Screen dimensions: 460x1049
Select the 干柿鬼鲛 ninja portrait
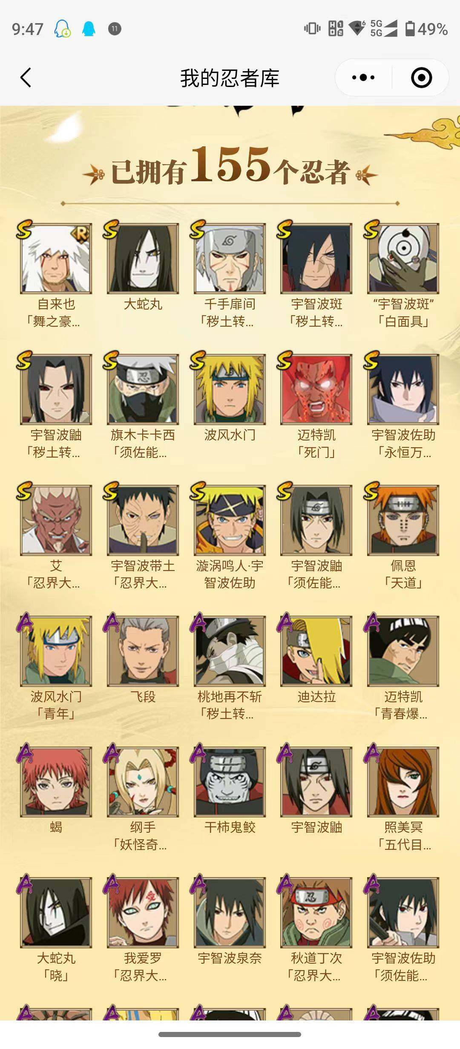230,782
